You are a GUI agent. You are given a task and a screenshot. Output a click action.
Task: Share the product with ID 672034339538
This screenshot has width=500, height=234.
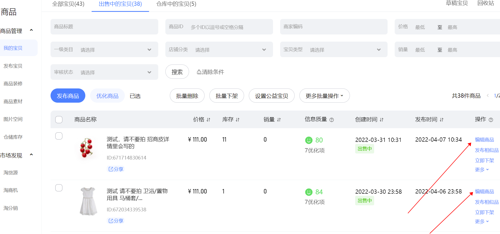pyautogui.click(x=116, y=221)
